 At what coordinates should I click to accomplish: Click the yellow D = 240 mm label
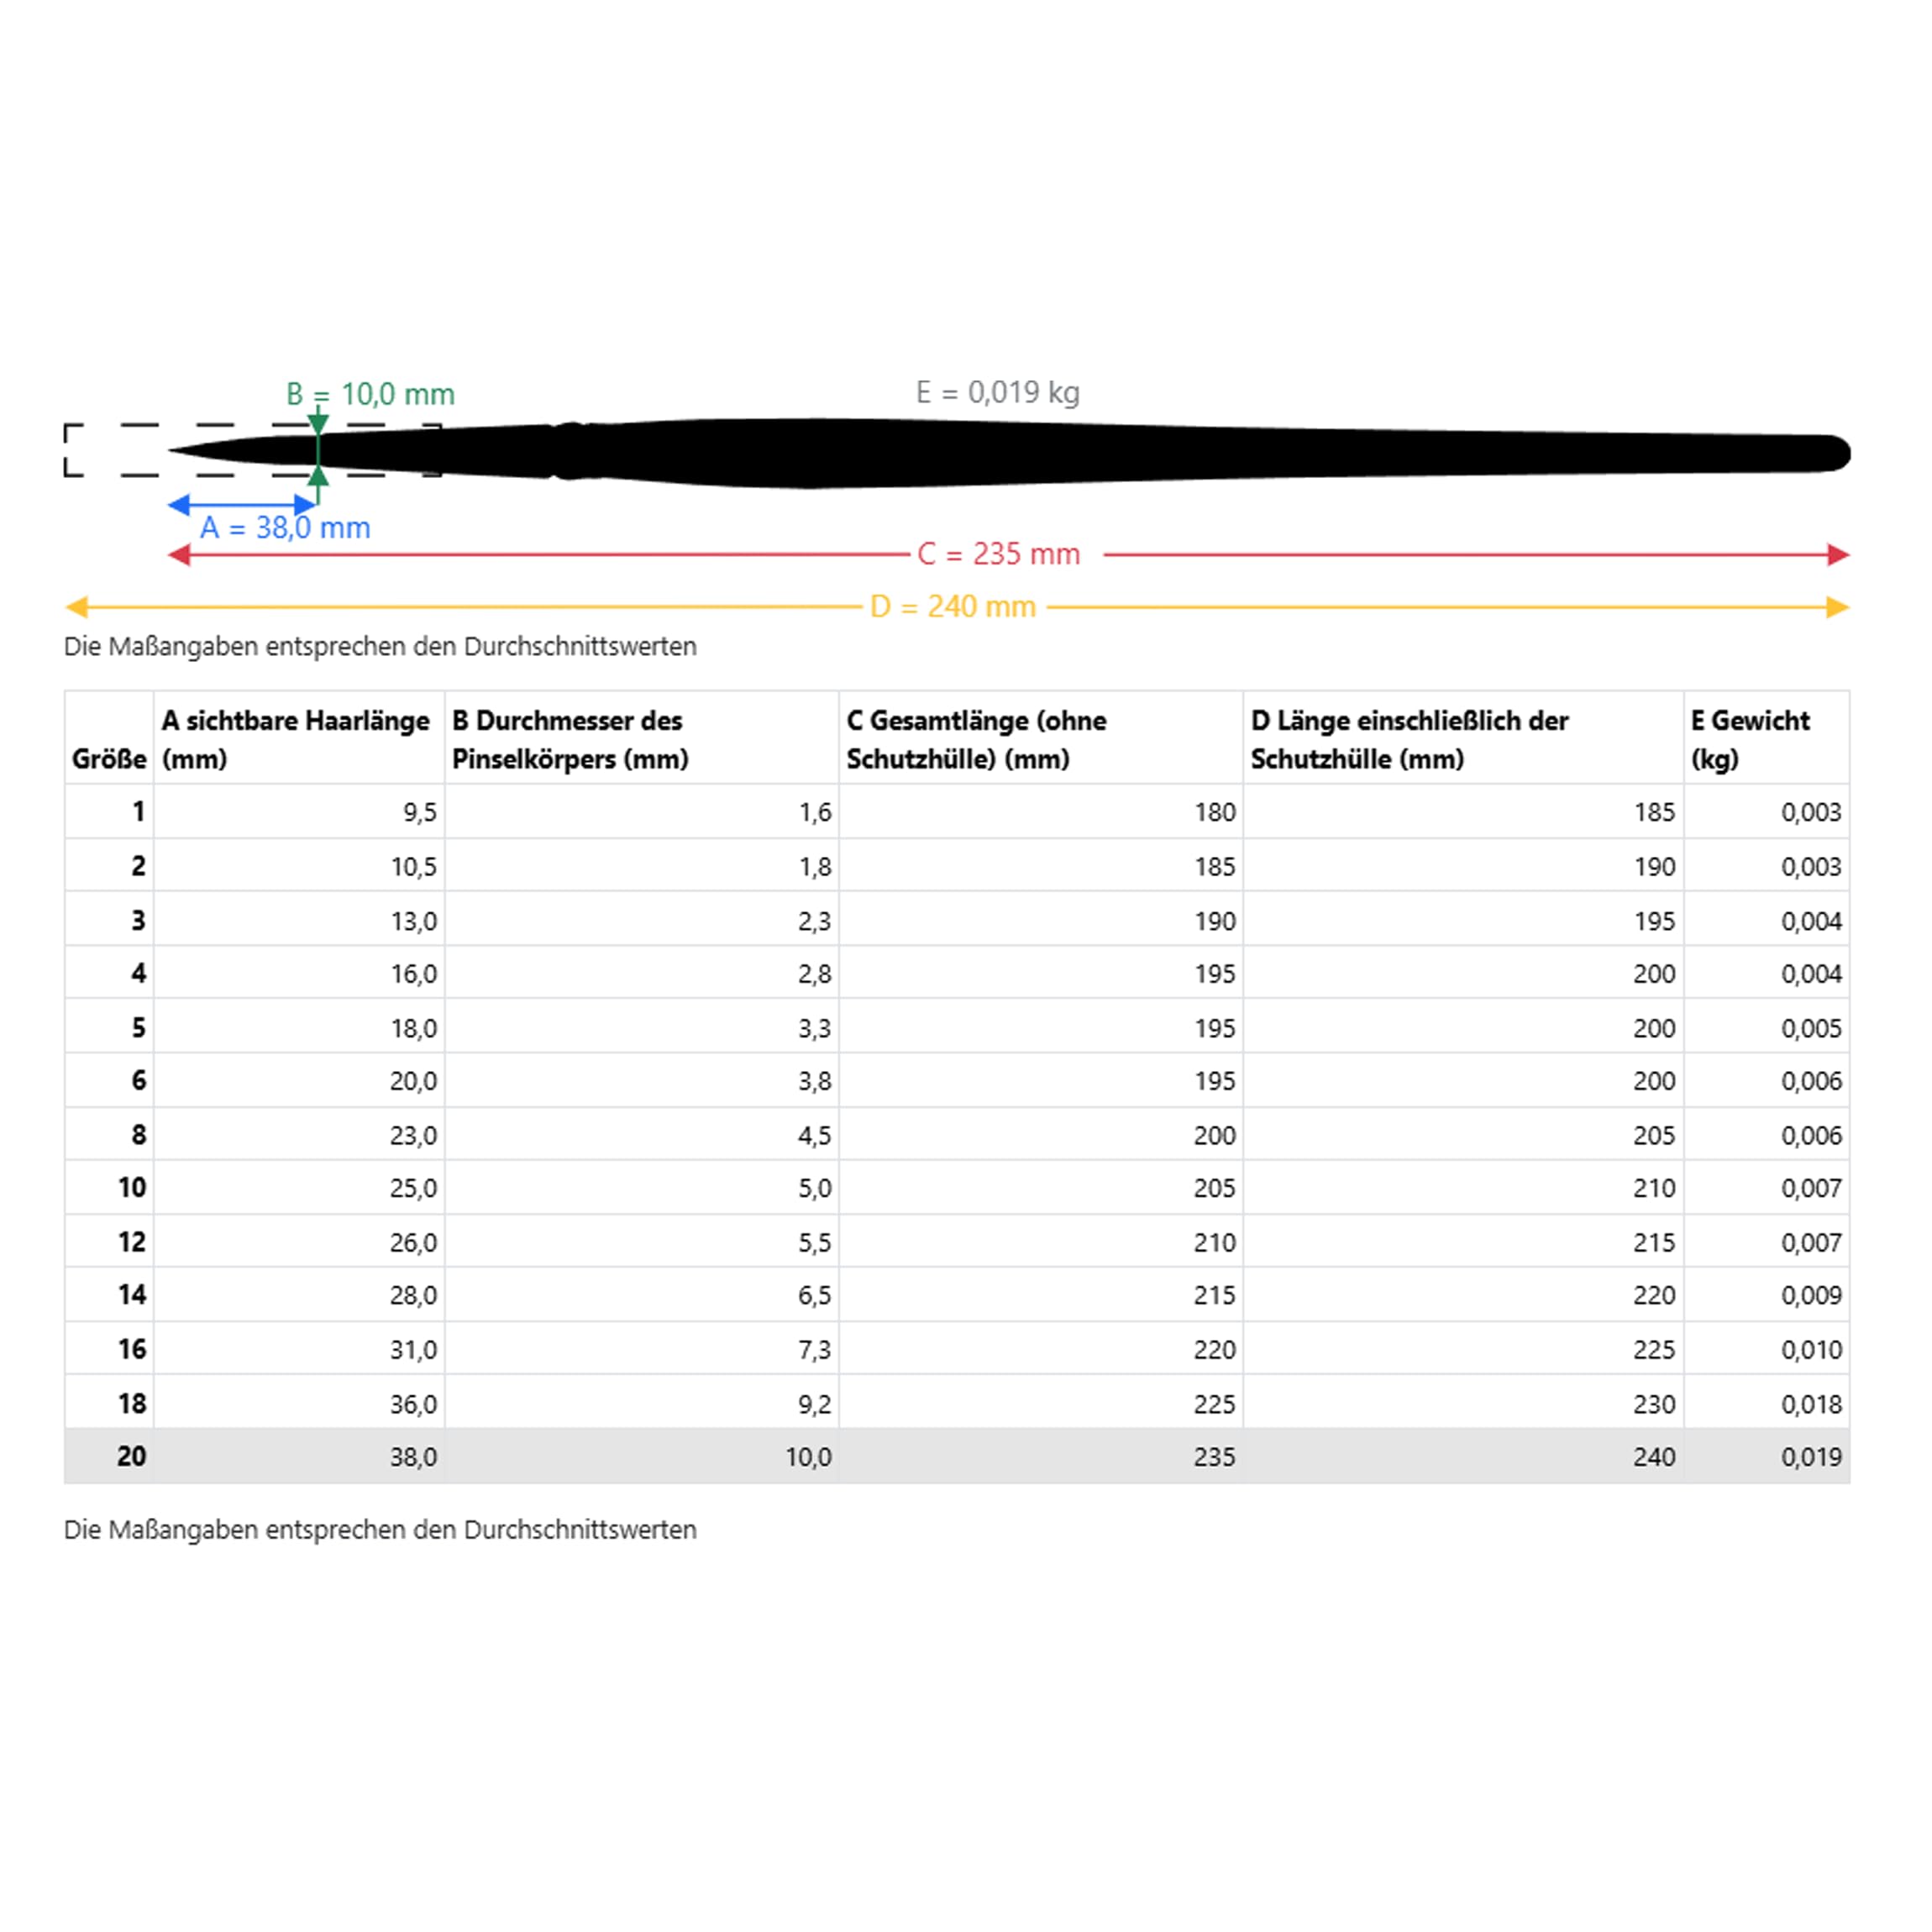(952, 607)
